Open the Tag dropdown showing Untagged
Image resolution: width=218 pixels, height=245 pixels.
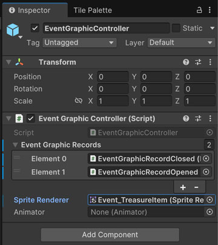coord(79,42)
